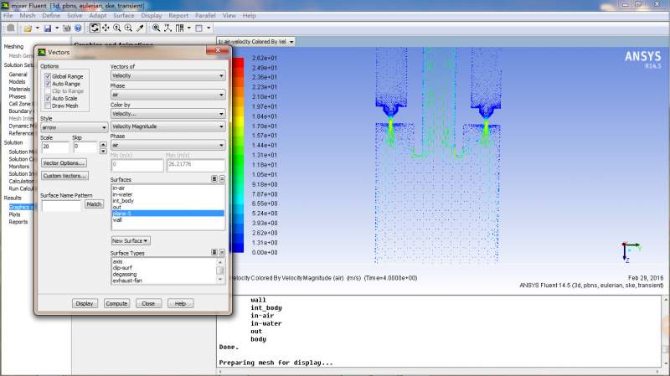Click the first gray toolbar icon at far left
The height and width of the screenshot is (376, 670).
point(11,28)
